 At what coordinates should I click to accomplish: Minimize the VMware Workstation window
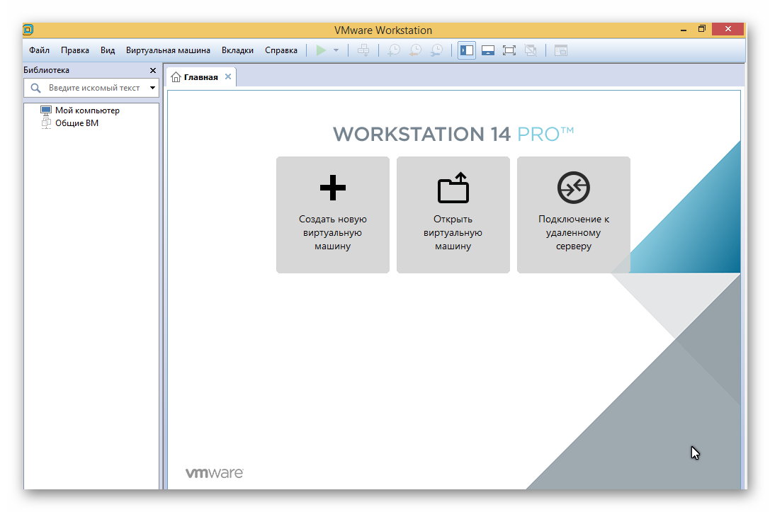[683, 30]
